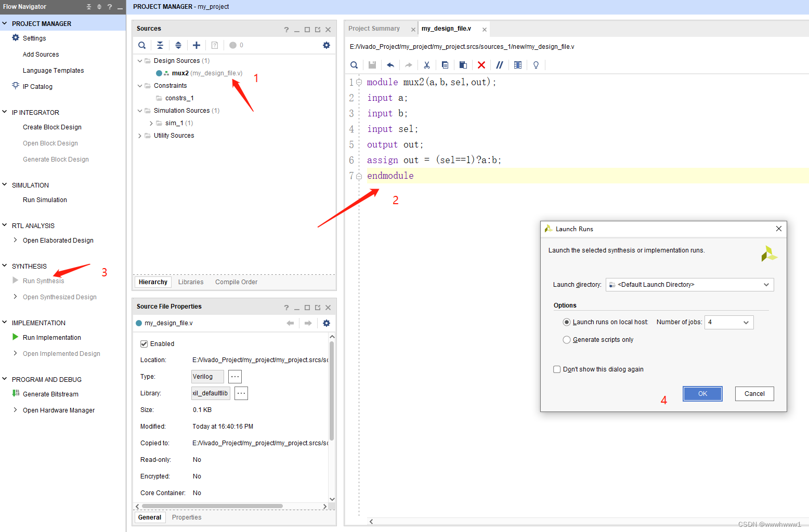The height and width of the screenshot is (532, 809).
Task: Toggle the Enabled checkbox
Action: (144, 344)
